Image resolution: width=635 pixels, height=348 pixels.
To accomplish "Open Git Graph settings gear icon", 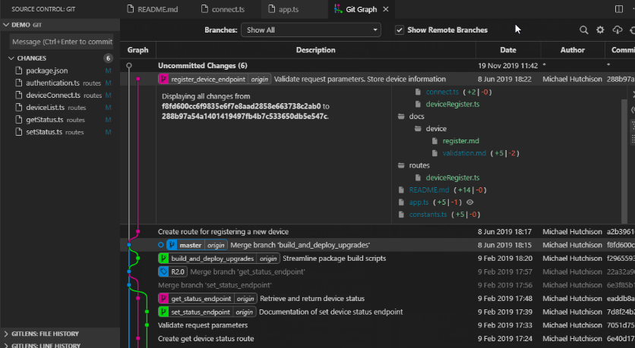I will [x=600, y=30].
